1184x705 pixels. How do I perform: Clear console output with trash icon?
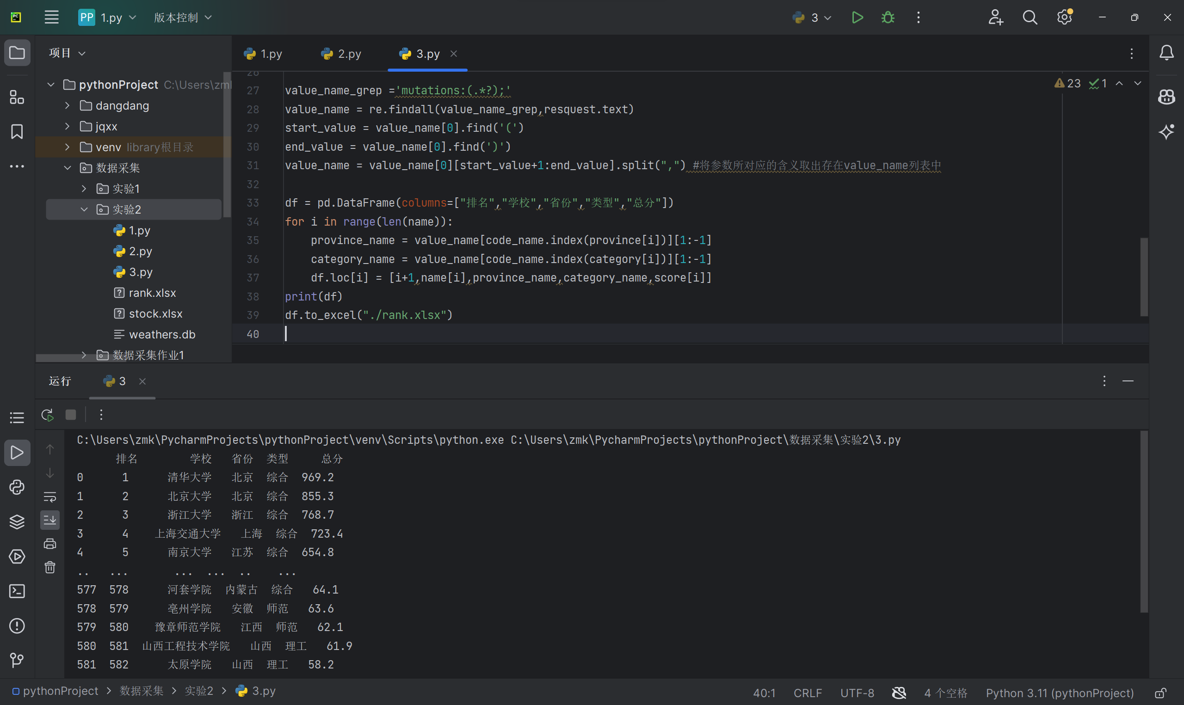50,567
